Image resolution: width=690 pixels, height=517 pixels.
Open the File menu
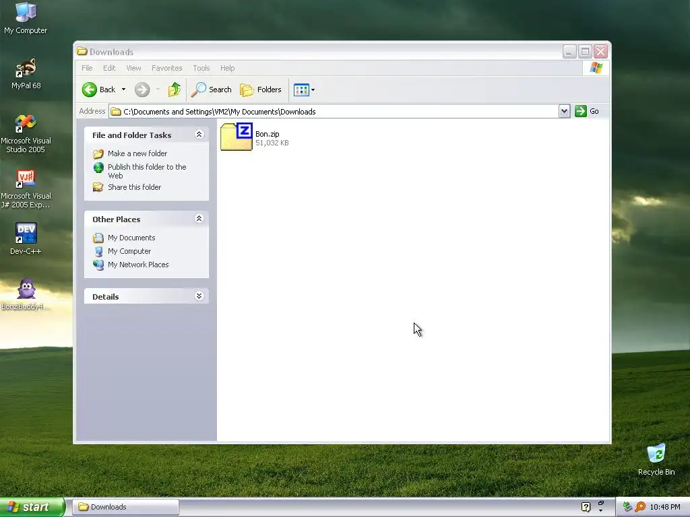[x=87, y=68]
